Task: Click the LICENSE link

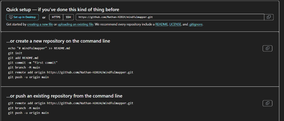Action: click(x=175, y=24)
